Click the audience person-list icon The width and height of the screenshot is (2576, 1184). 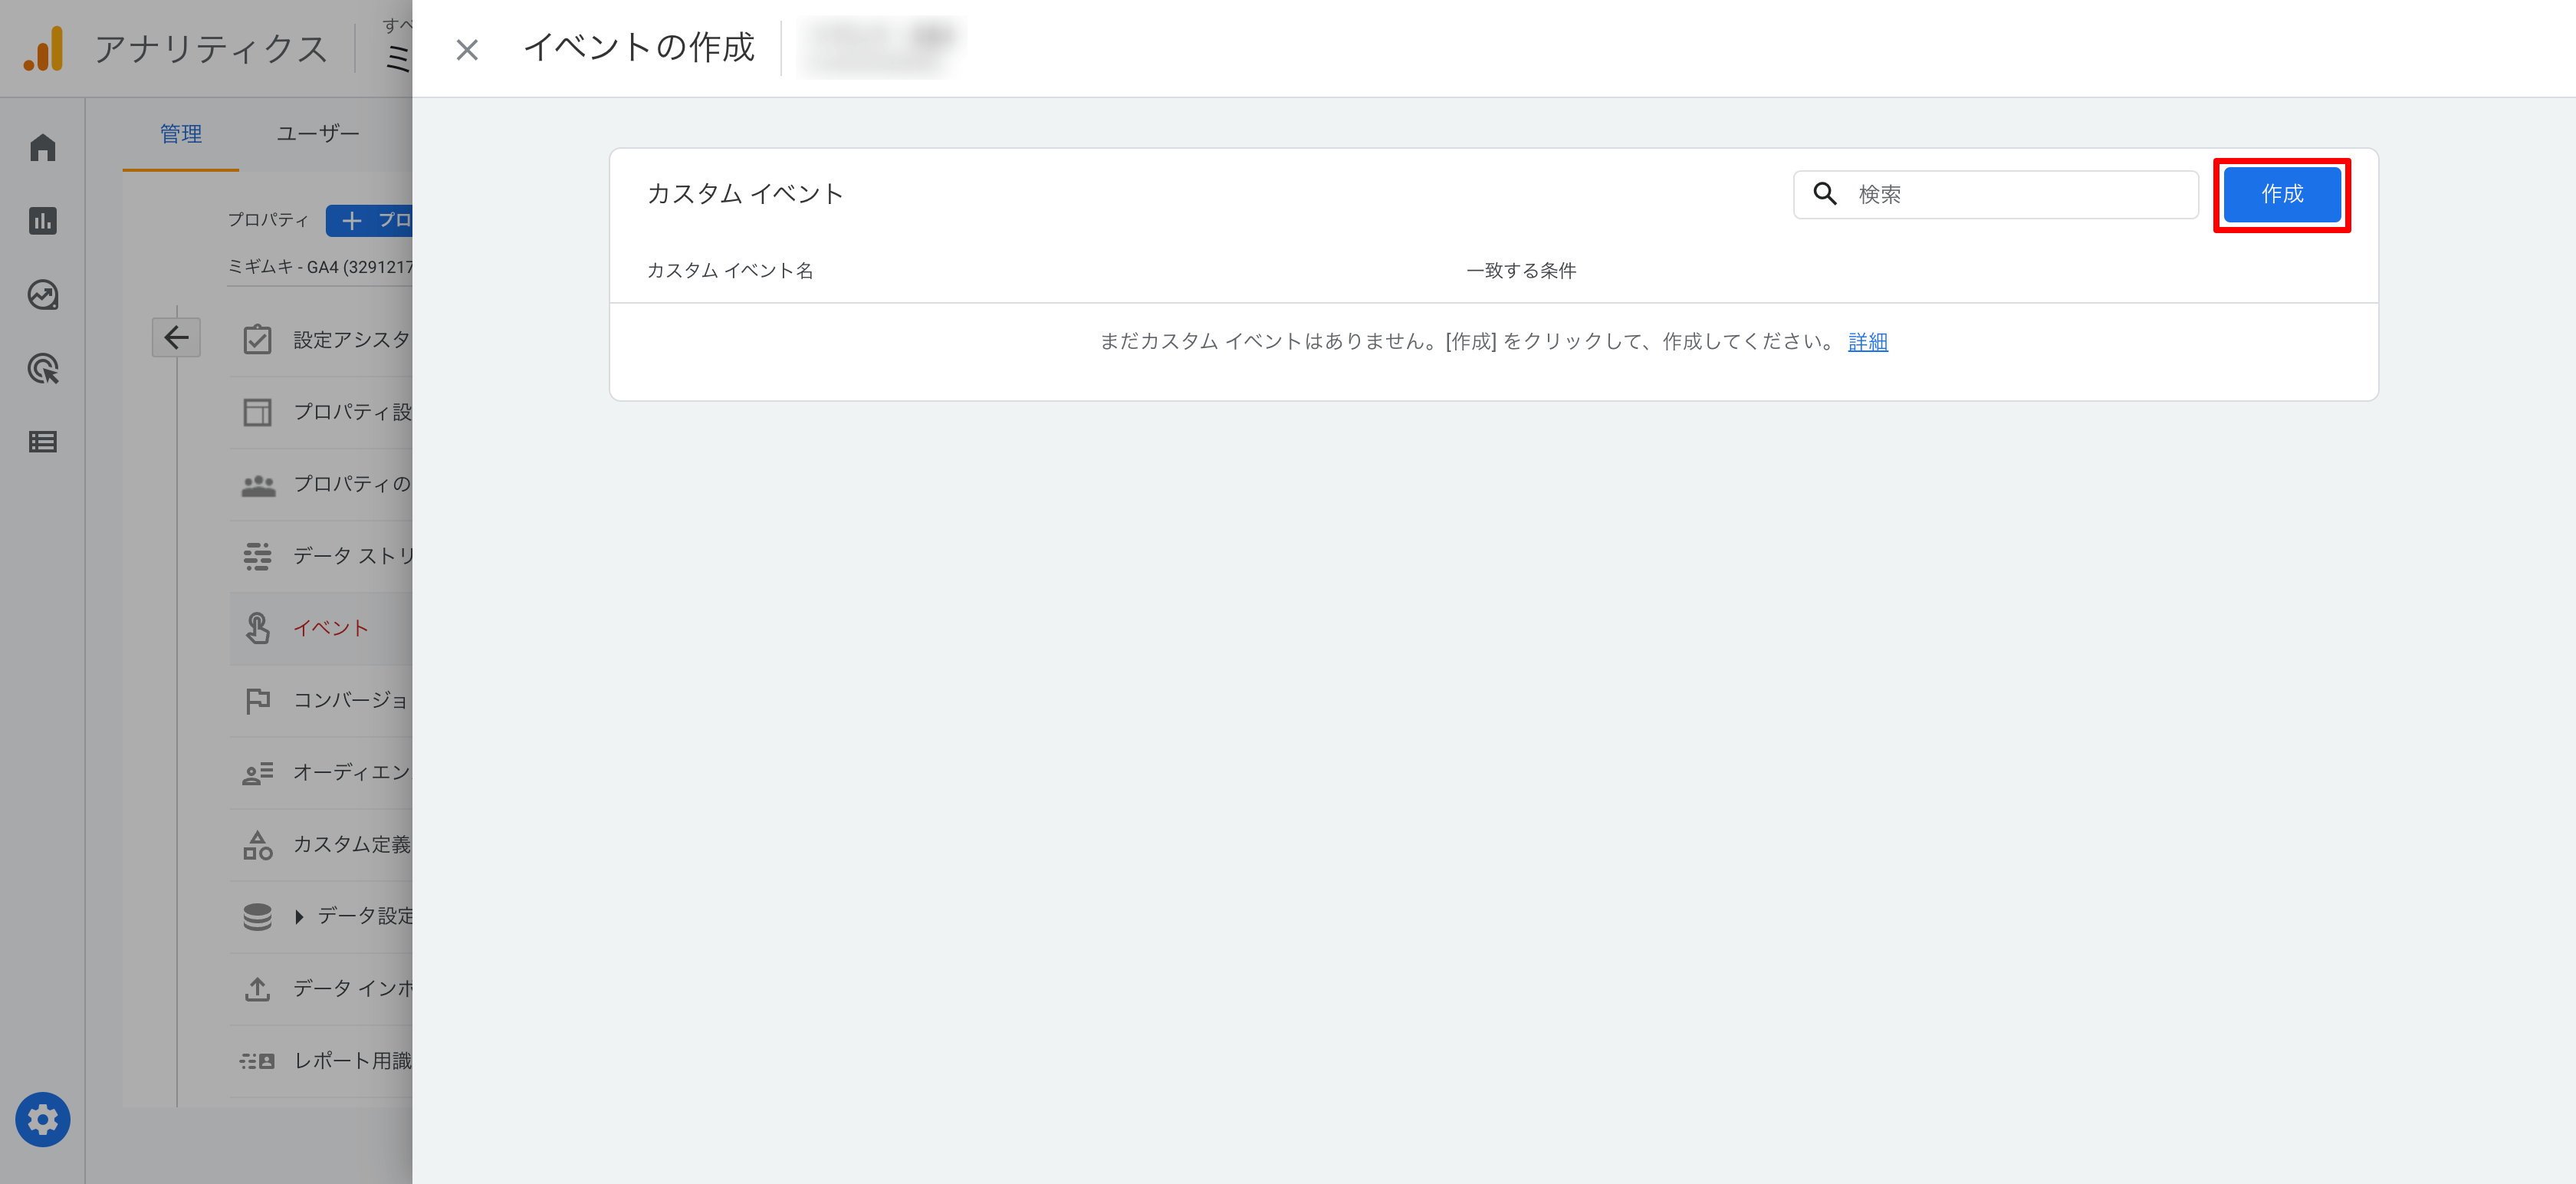click(x=258, y=773)
